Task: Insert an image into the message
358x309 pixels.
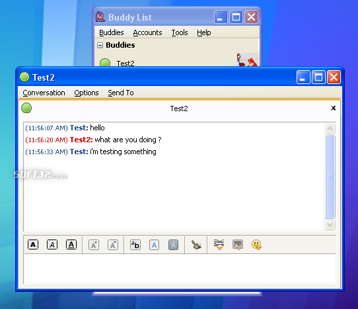Action: click(238, 245)
